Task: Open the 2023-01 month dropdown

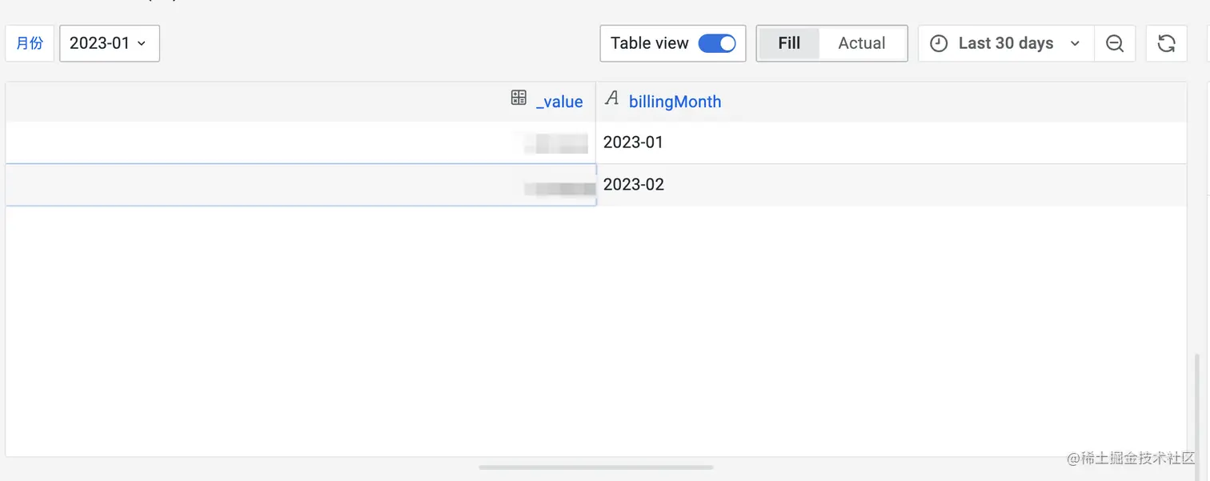Action: [x=109, y=44]
